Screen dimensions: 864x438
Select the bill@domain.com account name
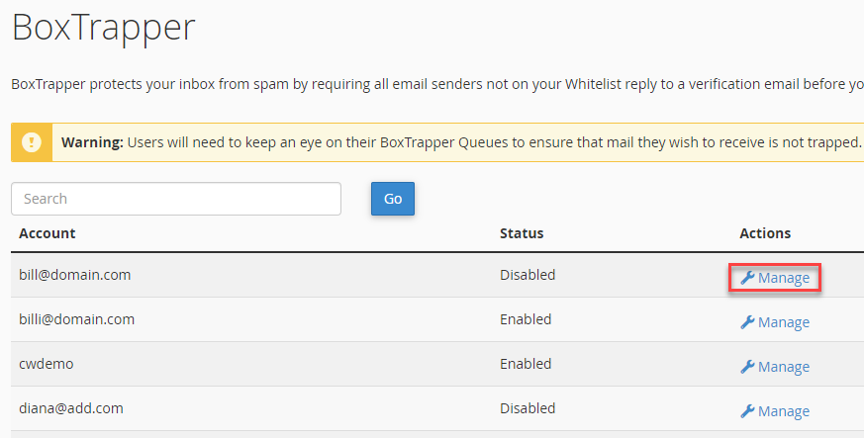pos(75,275)
